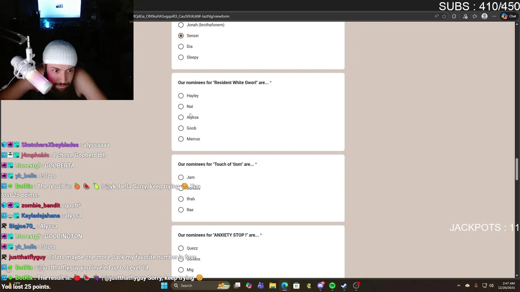Click the page vertical scrollbar thumb
The width and height of the screenshot is (520, 292).
point(517,170)
